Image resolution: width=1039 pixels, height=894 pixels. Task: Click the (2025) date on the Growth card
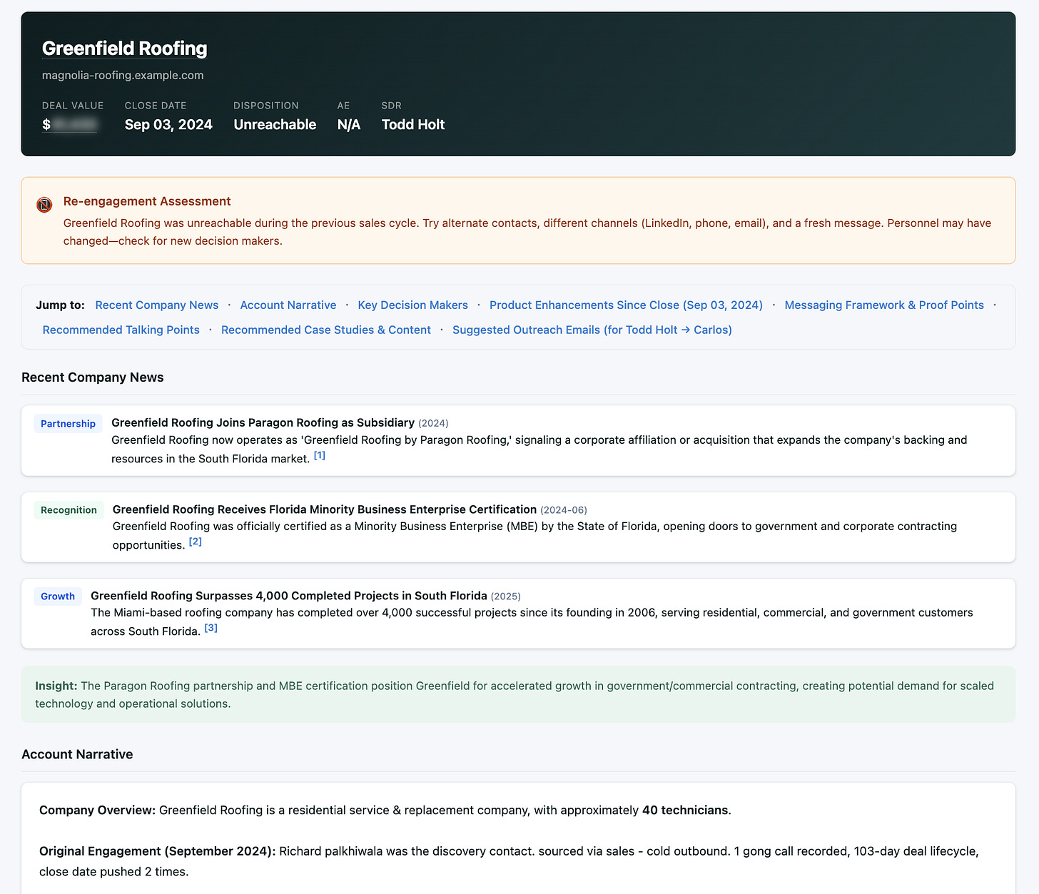point(506,596)
